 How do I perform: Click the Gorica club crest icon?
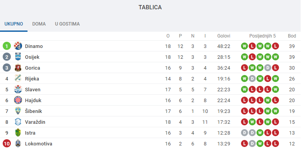[18, 68]
